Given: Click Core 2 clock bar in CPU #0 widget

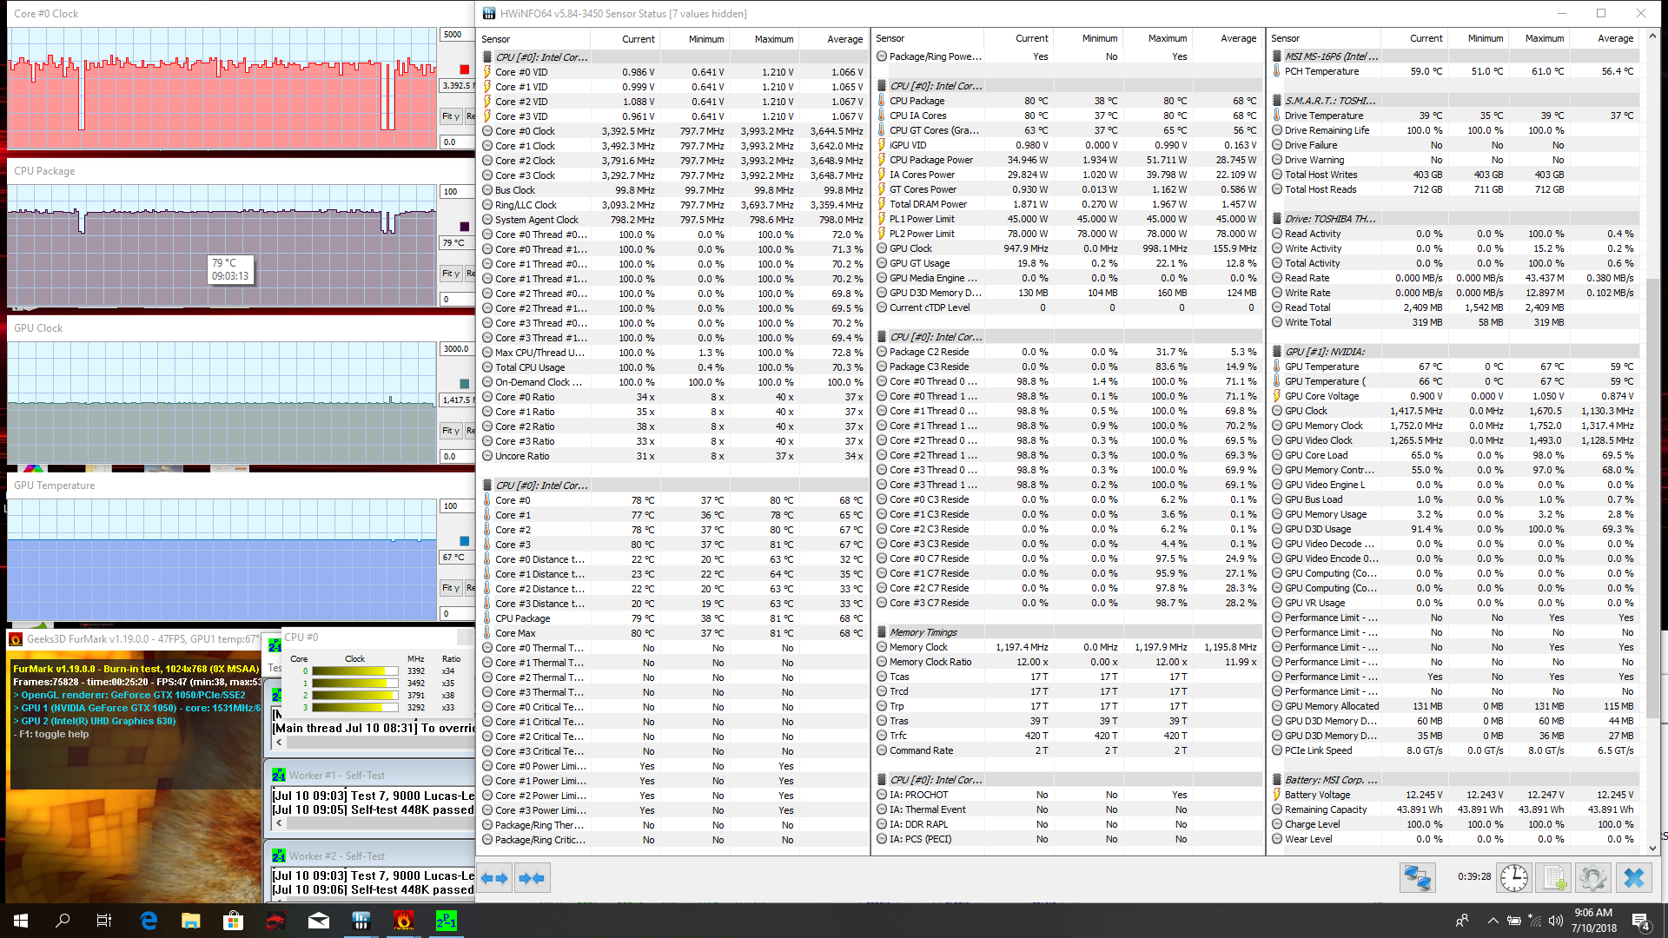Looking at the screenshot, I should pyautogui.click(x=354, y=696).
